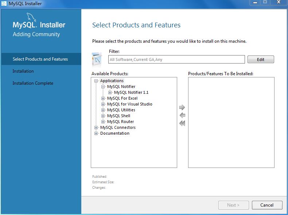Collapse the MySQL Notifier node
This screenshot has width=288, height=215.
[x=103, y=87]
